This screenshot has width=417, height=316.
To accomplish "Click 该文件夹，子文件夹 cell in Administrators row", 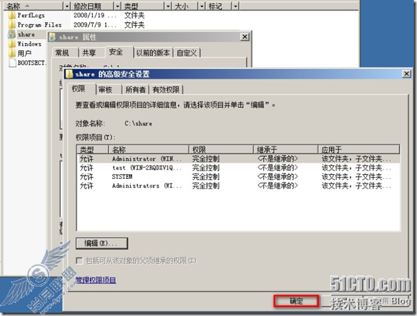I will 356,185.
